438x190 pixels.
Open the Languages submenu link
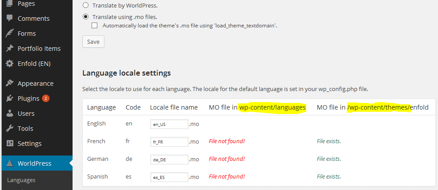[21, 180]
